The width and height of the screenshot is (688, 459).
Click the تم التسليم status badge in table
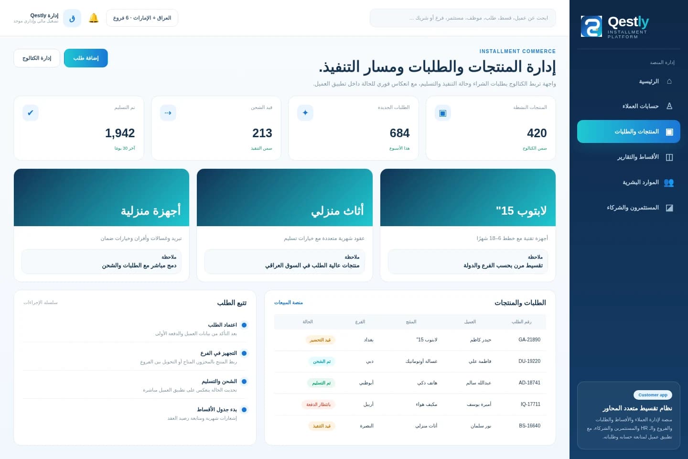tap(321, 383)
